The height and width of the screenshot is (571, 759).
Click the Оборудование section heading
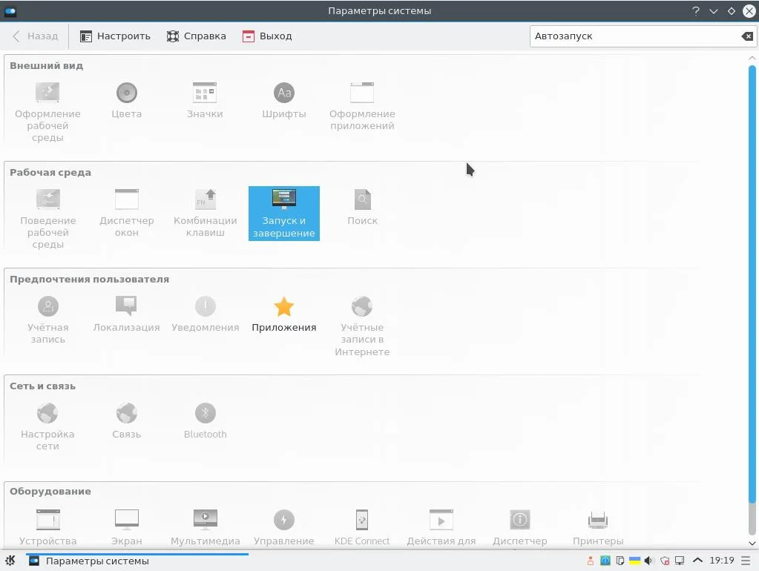pyautogui.click(x=50, y=491)
